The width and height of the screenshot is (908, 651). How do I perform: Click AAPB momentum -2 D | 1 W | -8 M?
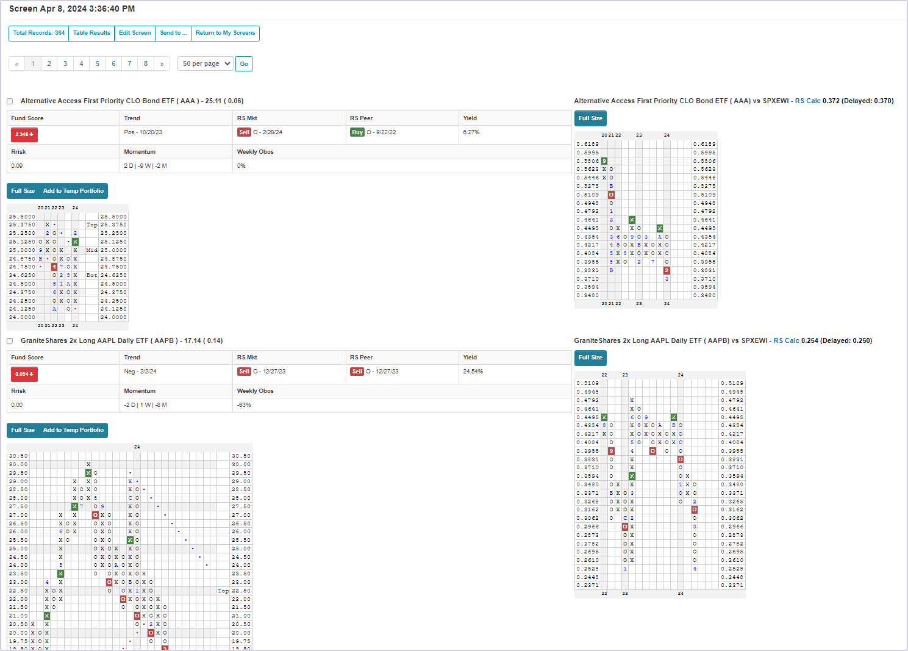[x=146, y=405]
